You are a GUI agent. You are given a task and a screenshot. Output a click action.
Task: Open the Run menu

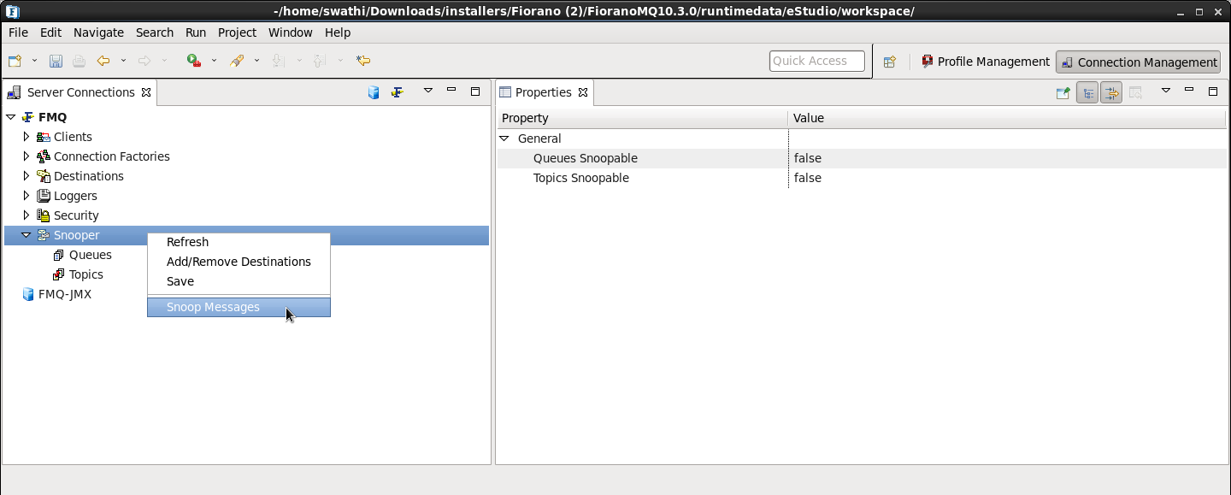(x=196, y=32)
